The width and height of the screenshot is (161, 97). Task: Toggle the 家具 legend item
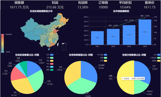(104, 58)
